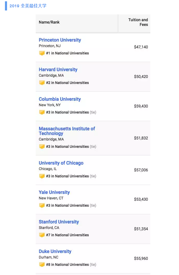Open the Princeton University link
This screenshot has width=179, height=275.
(x=60, y=40)
